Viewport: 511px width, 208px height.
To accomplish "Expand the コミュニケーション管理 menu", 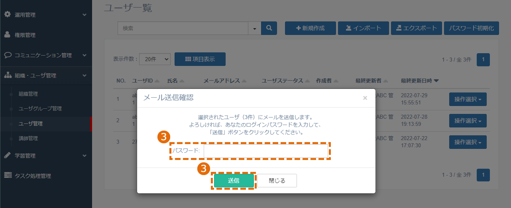I will [x=46, y=55].
